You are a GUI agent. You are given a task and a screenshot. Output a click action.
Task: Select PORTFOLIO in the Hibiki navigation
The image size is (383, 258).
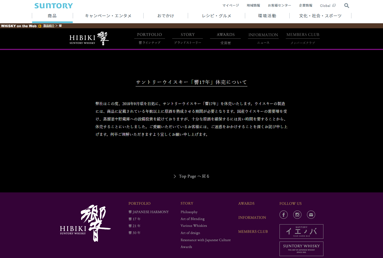coord(150,38)
